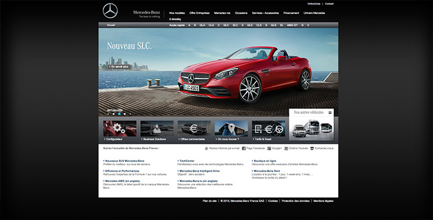Select the active blue carousel dot
Screen dimensions: 433x220
click(x=120, y=113)
